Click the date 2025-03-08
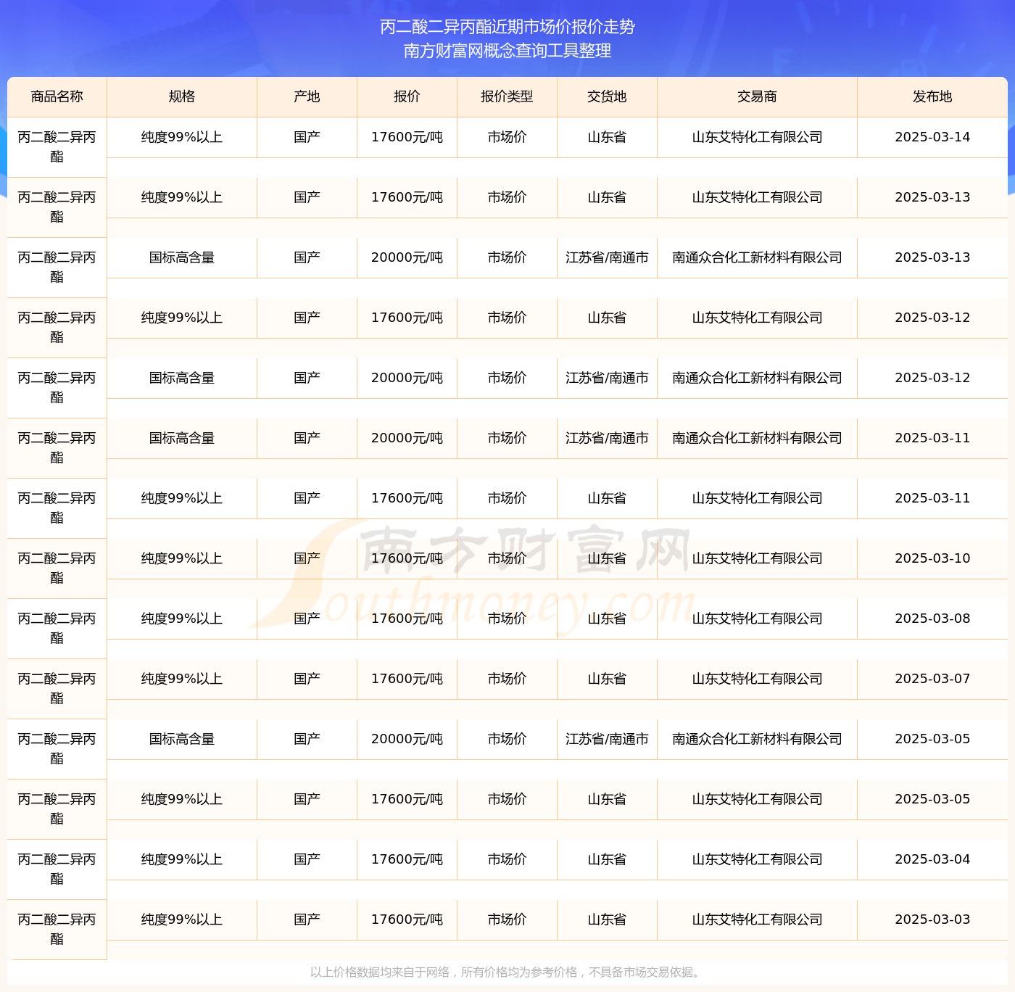This screenshot has height=992, width=1015. [x=932, y=619]
